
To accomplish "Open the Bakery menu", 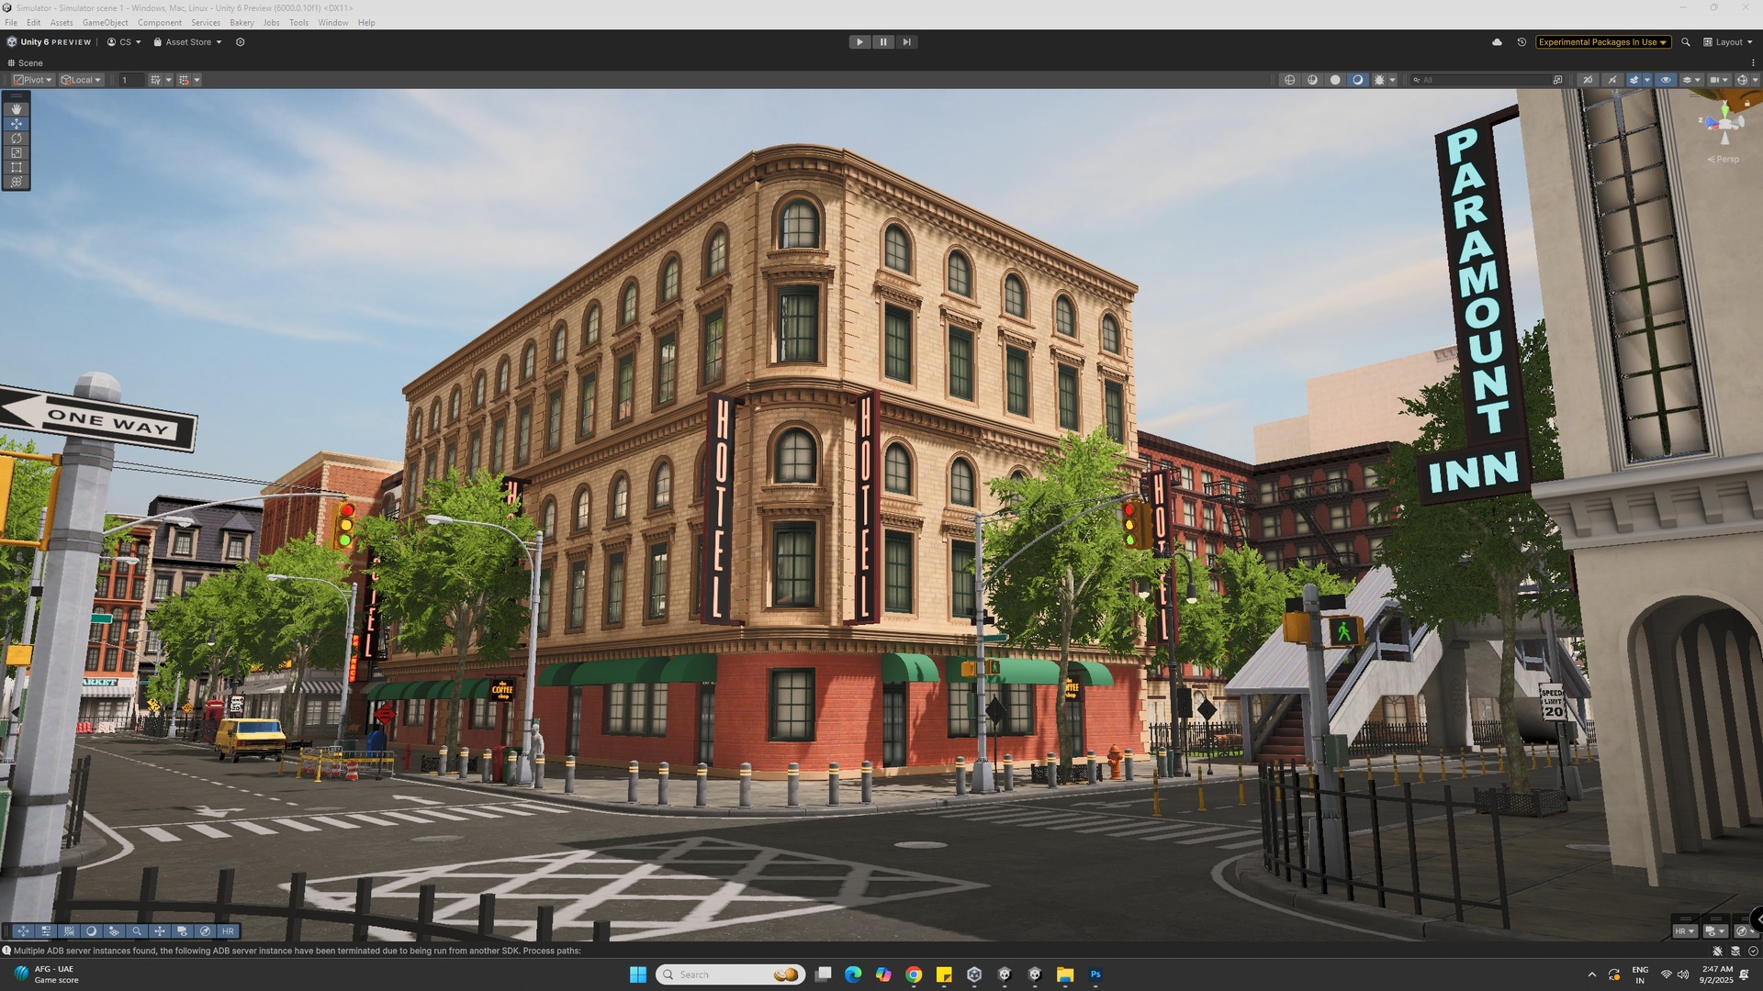I will click(x=241, y=23).
